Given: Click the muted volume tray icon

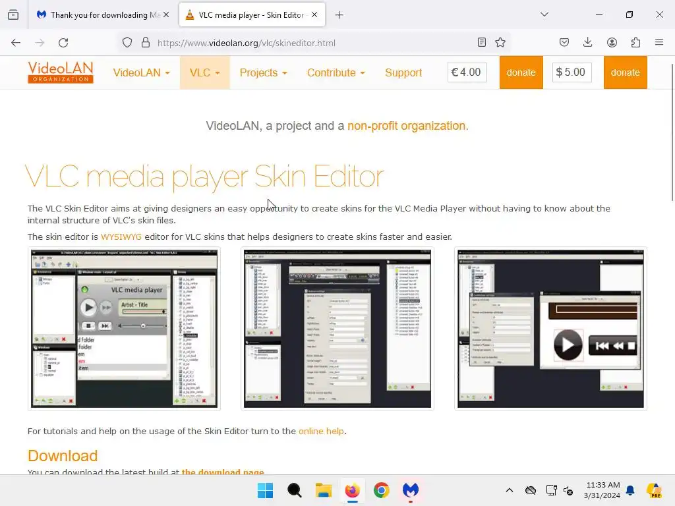Looking at the screenshot, I should [x=568, y=490].
